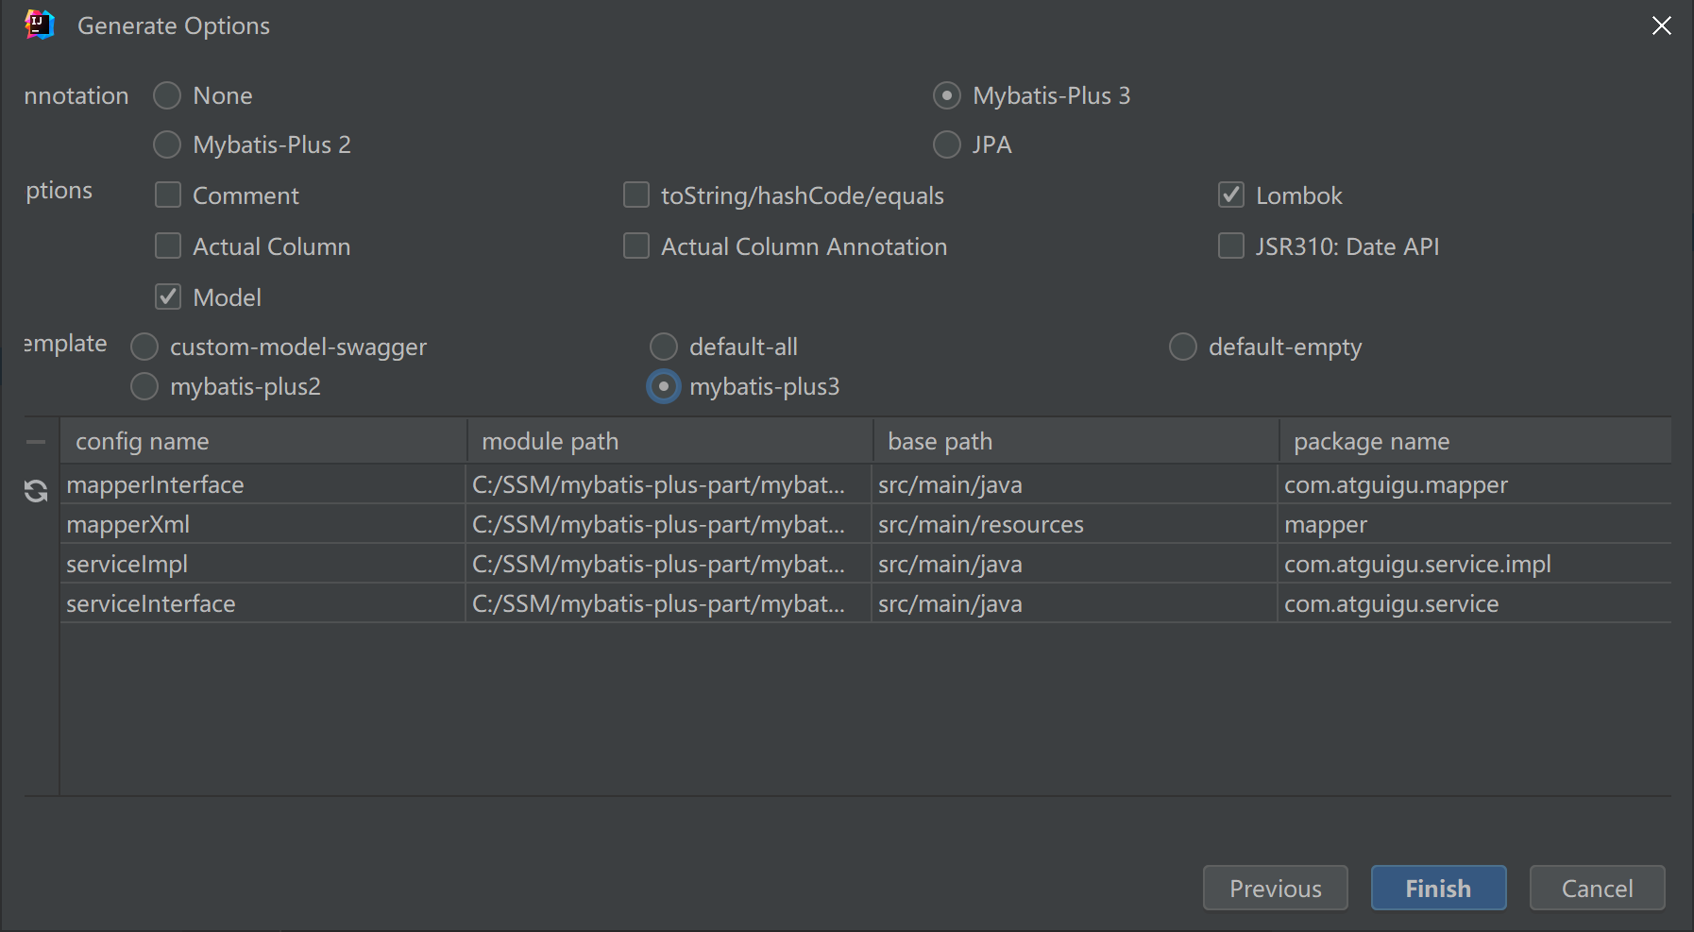Go back with the Previous button
The image size is (1694, 932).
coord(1275,889)
